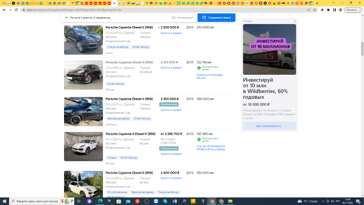Reload the page

pos(16,10)
